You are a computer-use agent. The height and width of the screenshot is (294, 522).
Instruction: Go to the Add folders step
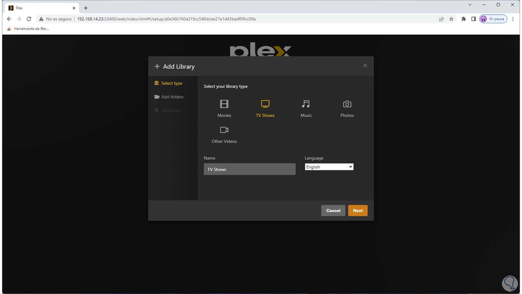pyautogui.click(x=169, y=97)
